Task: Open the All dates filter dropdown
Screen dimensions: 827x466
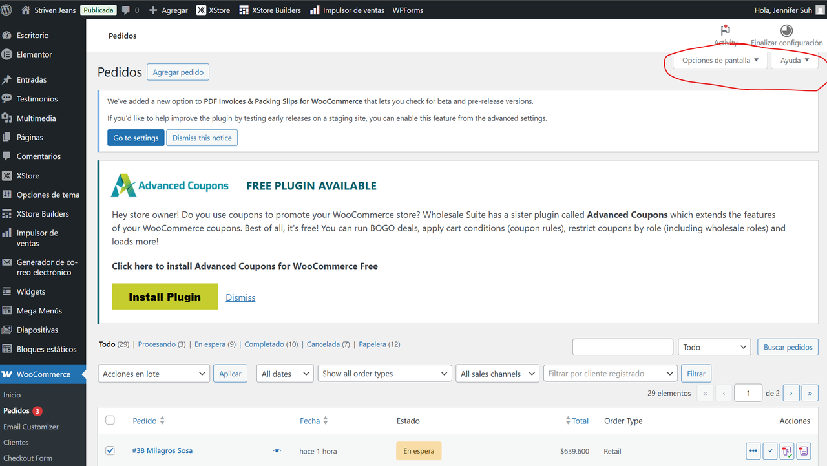Action: [284, 374]
